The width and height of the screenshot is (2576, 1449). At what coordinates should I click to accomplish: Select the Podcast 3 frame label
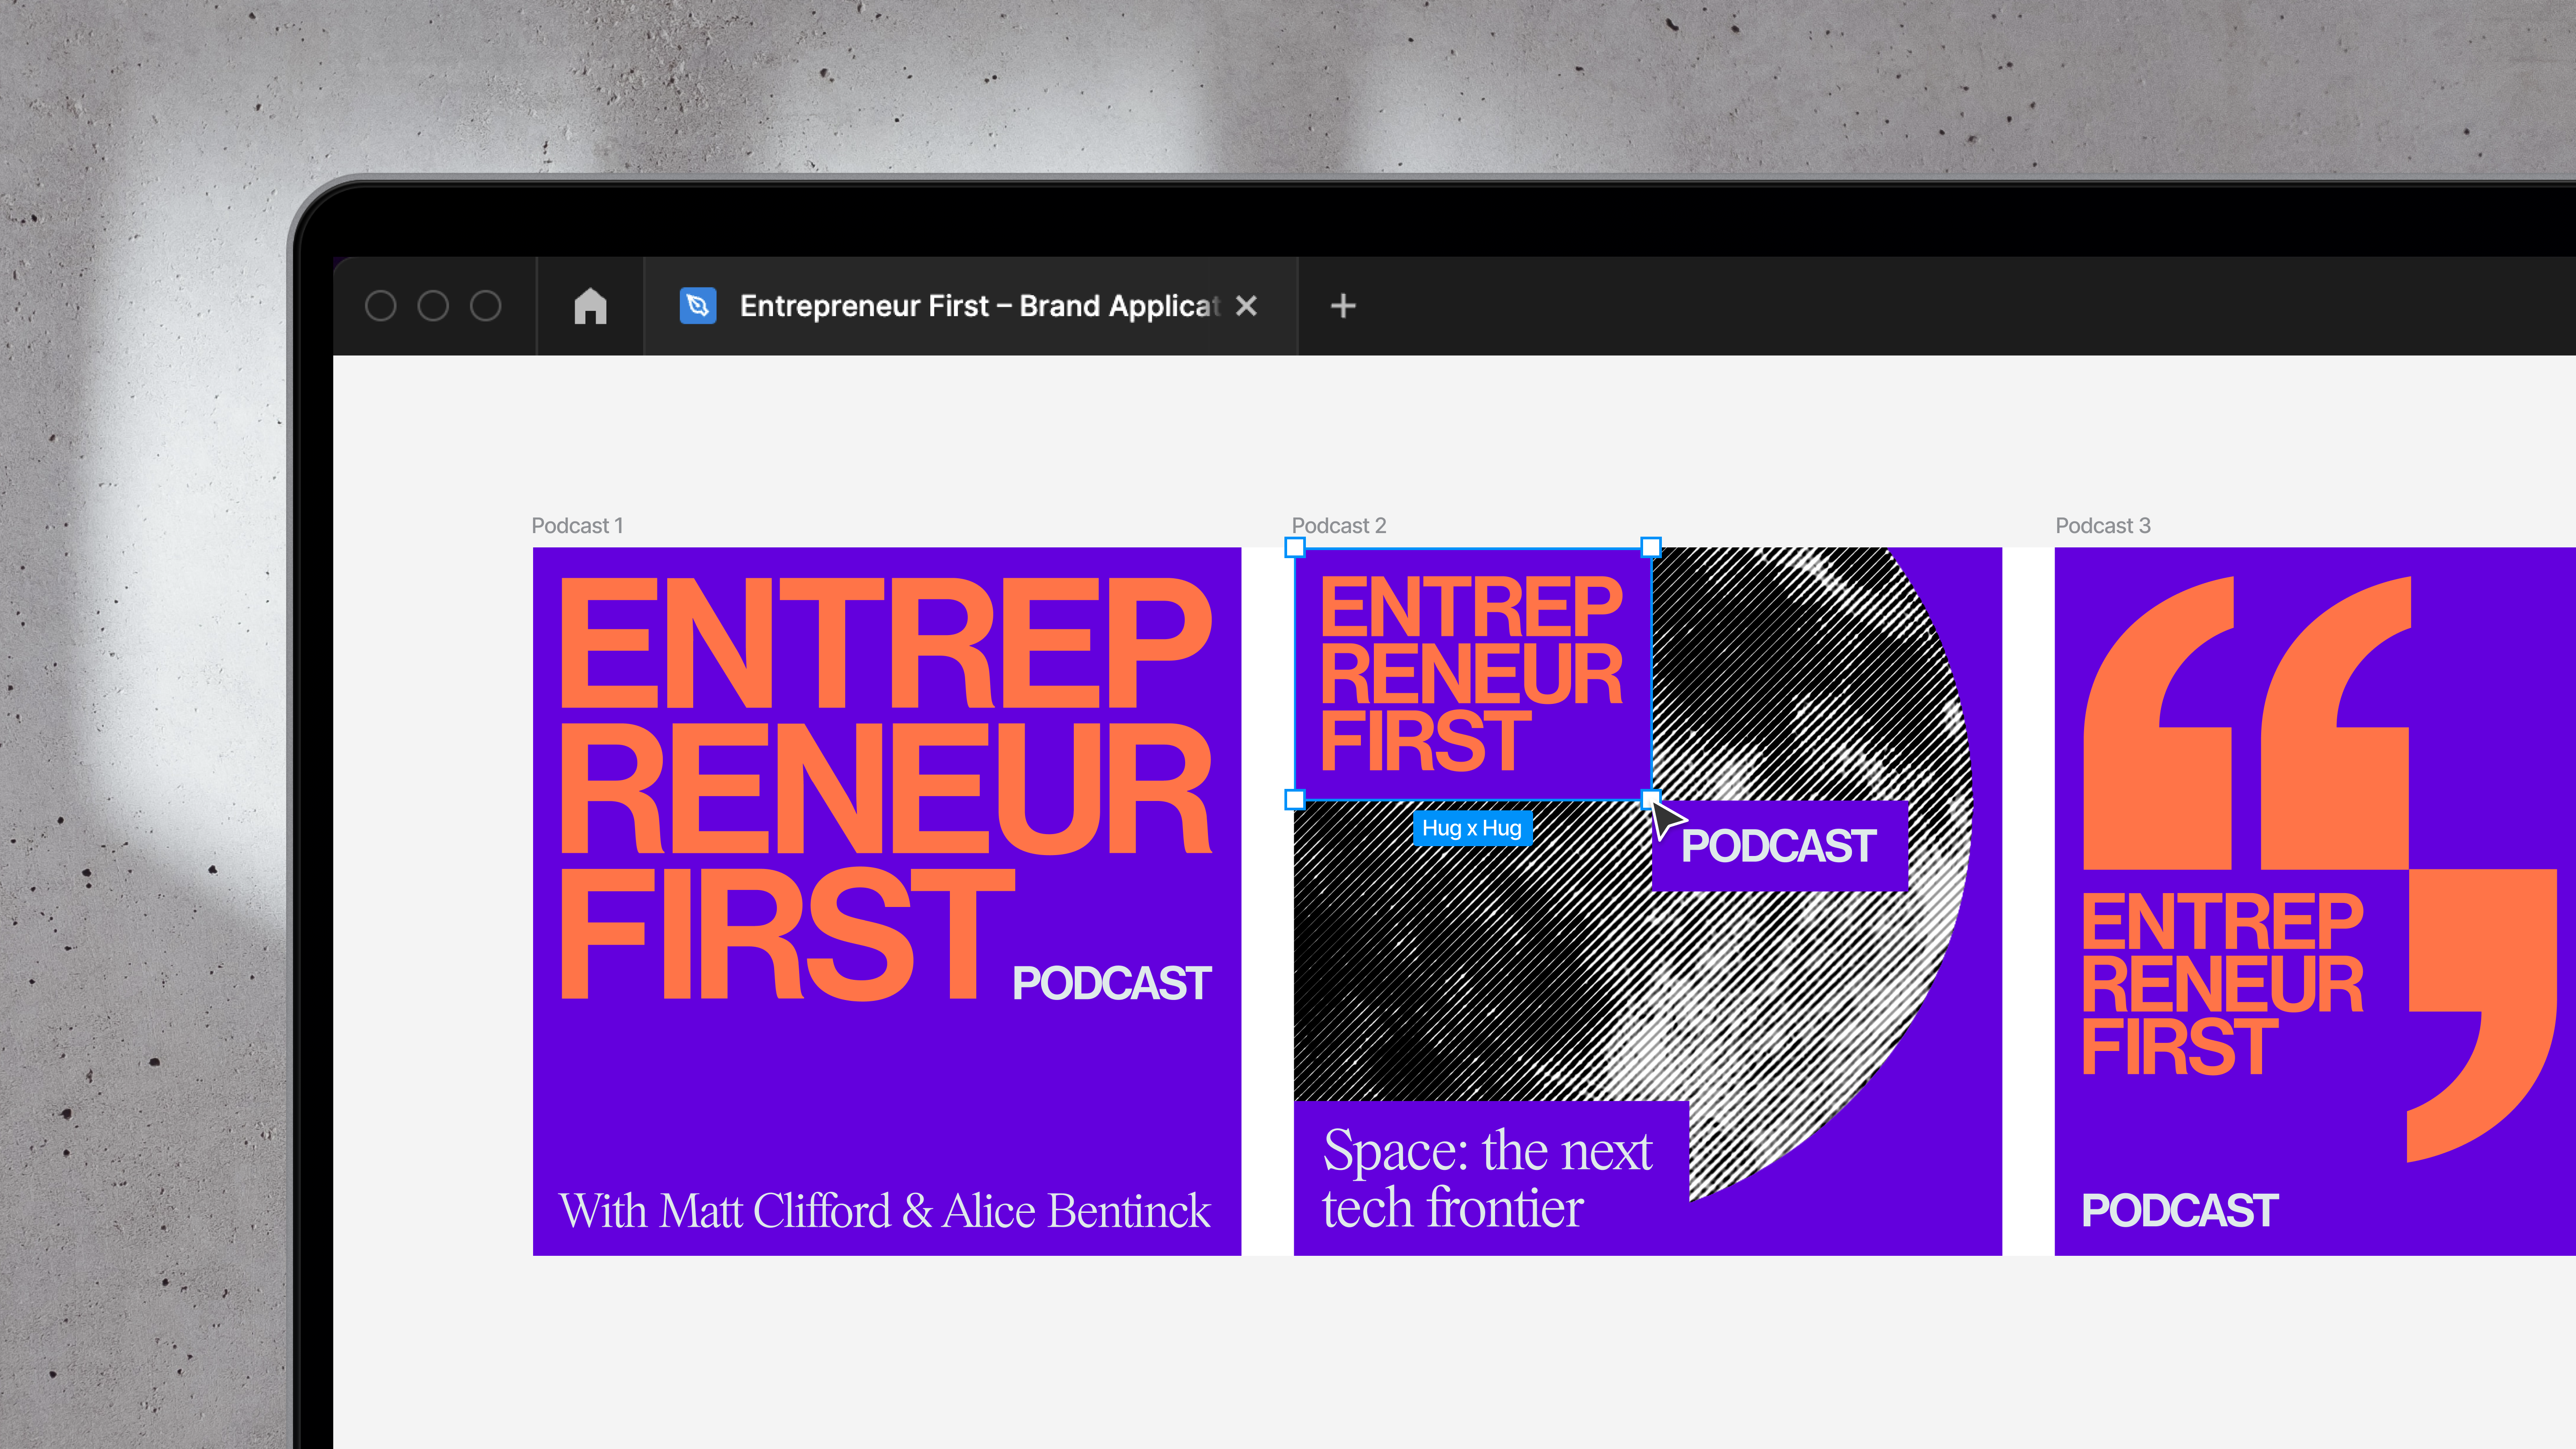(x=2103, y=526)
